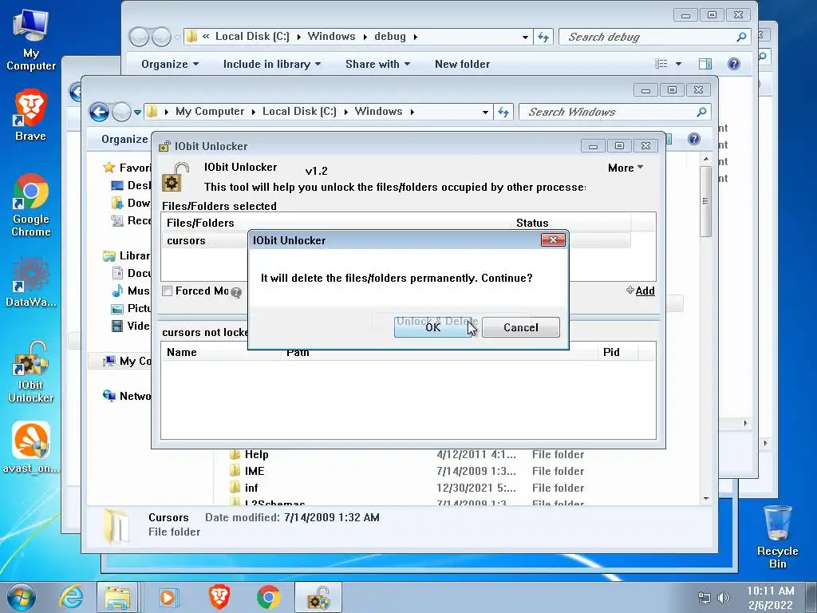Open IObit Unlocker desktop shortcut
This screenshot has height=613, width=817.
coord(31,372)
